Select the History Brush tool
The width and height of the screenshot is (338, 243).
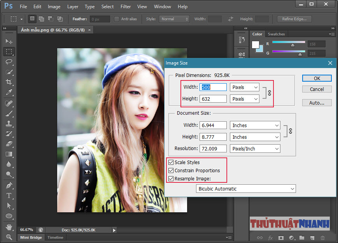[x=9, y=134]
